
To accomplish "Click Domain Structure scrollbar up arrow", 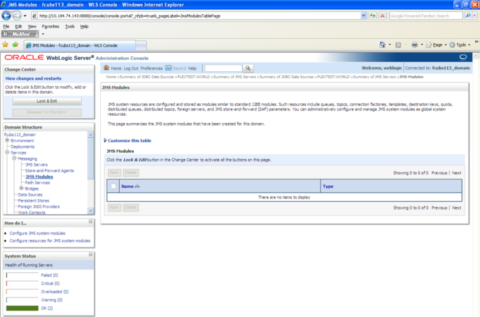I will [x=91, y=134].
